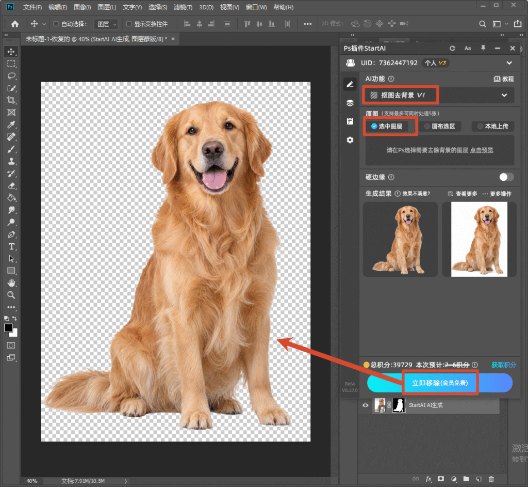
Task: Select the Pen tool
Action: tap(11, 234)
